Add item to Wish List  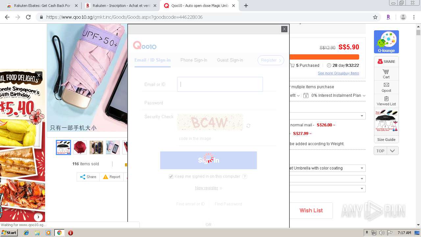[x=311, y=211]
